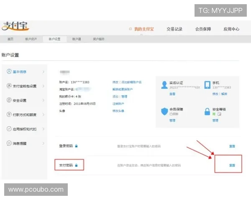Click 修改 under 手机
This screenshot has height=200, width=251.
pos(215,94)
